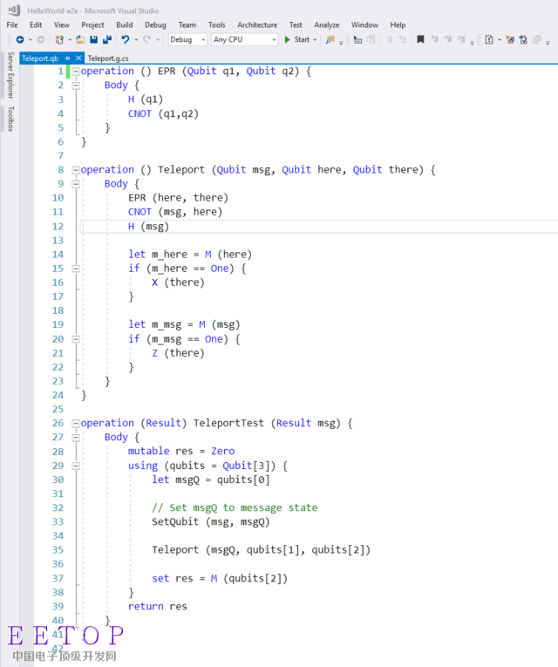Open the Server Explorer side panel
This screenshot has height=667, width=558.
(10, 75)
